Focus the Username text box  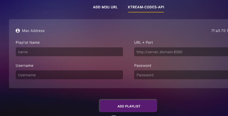point(69,75)
